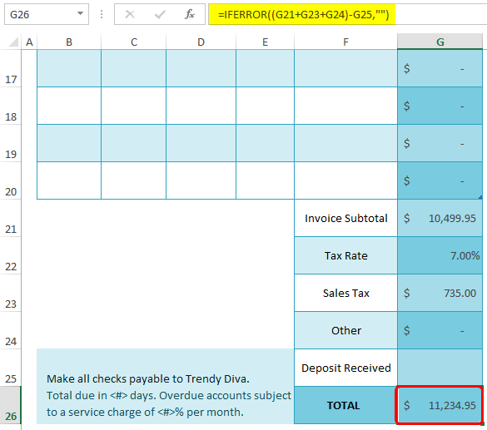Click the Cancel (X) formula bar icon
Image resolution: width=487 pixels, height=430 pixels.
pos(130,14)
